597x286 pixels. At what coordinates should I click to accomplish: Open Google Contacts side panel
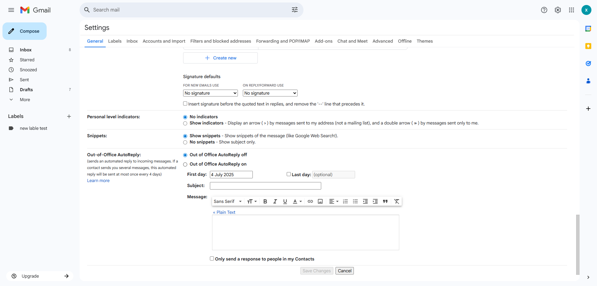[x=588, y=81]
